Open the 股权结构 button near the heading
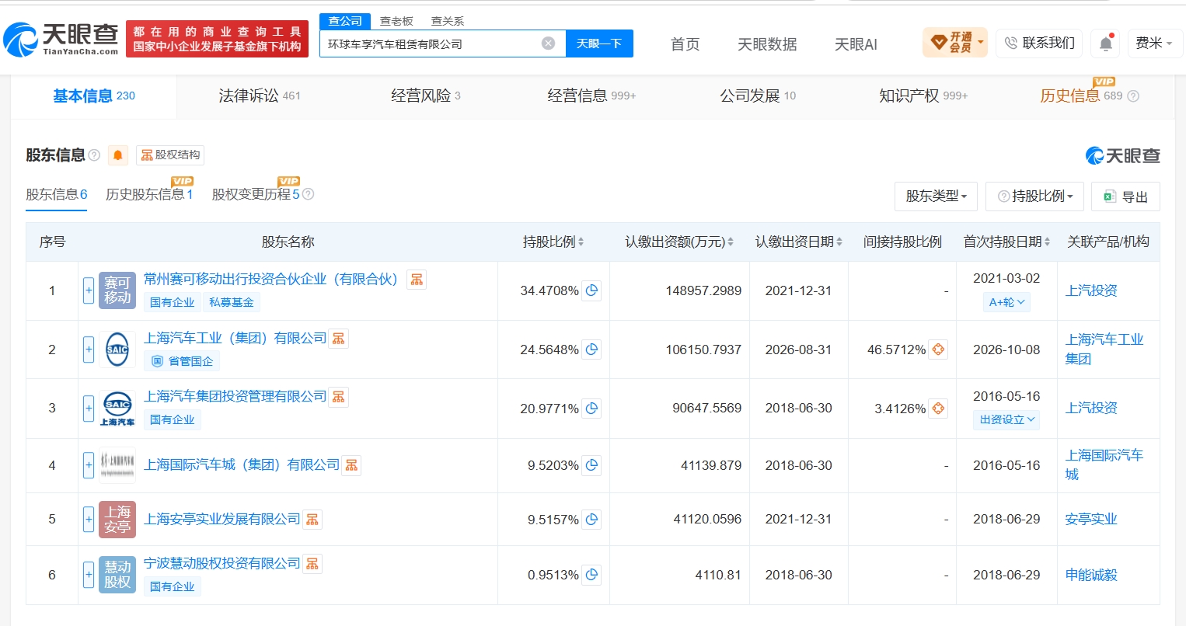 point(170,155)
